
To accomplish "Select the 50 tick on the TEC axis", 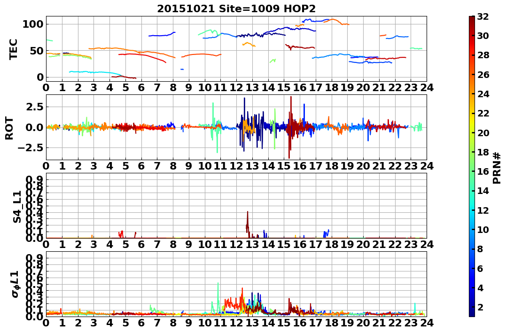I will point(36,51).
